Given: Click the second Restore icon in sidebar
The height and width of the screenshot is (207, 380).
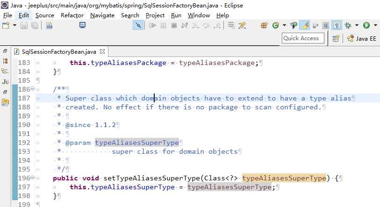Looking at the screenshot, I should coord(5,92).
